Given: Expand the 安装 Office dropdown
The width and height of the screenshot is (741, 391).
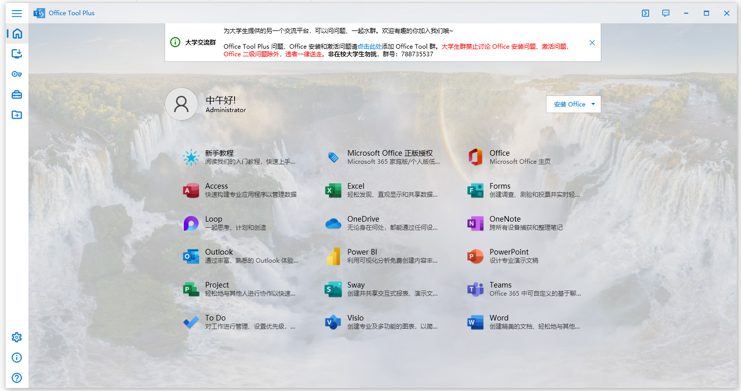Looking at the screenshot, I should (573, 104).
